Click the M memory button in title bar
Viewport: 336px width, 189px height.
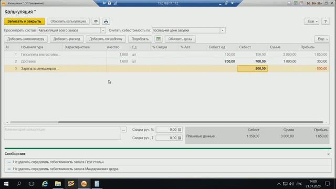pyautogui.click(x=308, y=3)
